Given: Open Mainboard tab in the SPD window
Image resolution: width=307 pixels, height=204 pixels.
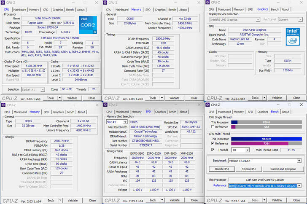Looking at the screenshot, I should [x=122, y=112].
